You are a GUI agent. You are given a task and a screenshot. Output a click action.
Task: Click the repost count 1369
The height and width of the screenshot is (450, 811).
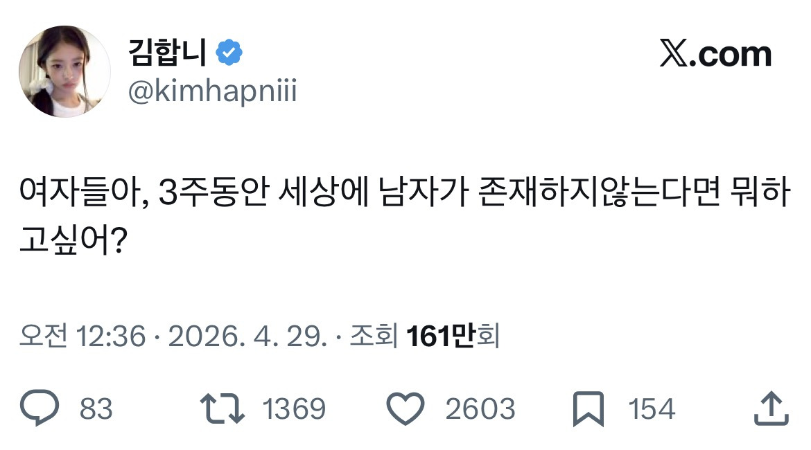[294, 408]
